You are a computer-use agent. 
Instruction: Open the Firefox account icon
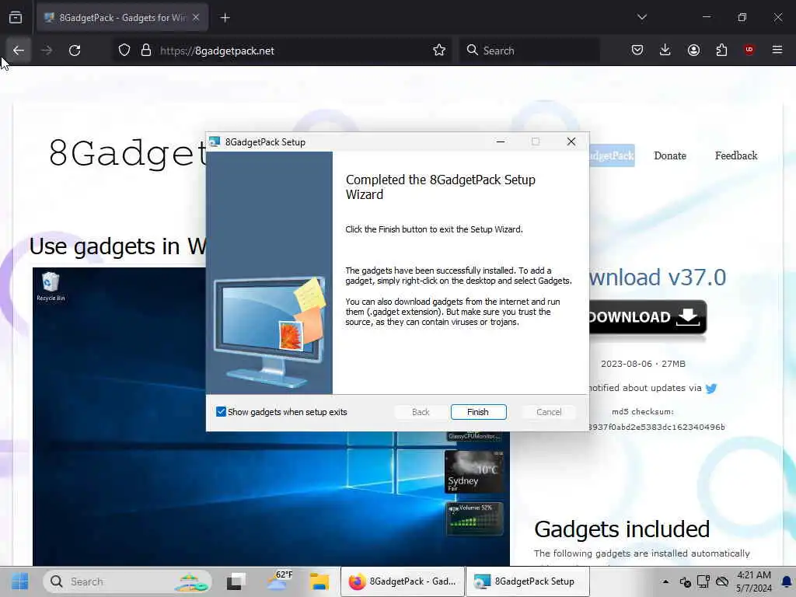(693, 50)
